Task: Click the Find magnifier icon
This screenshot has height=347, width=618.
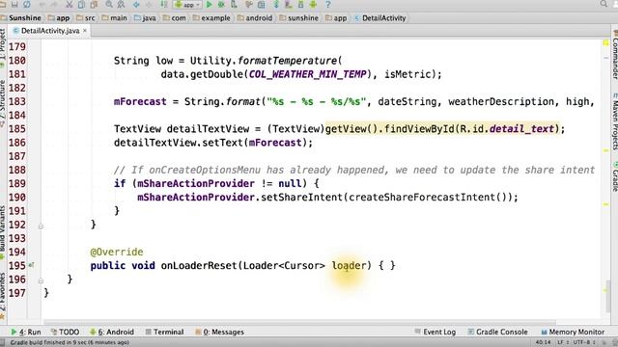Action: point(109,4)
